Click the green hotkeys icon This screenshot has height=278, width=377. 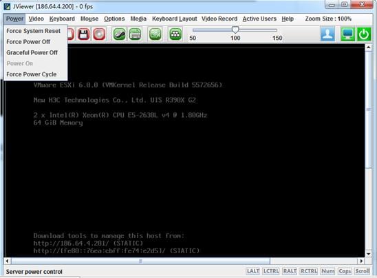click(175, 34)
